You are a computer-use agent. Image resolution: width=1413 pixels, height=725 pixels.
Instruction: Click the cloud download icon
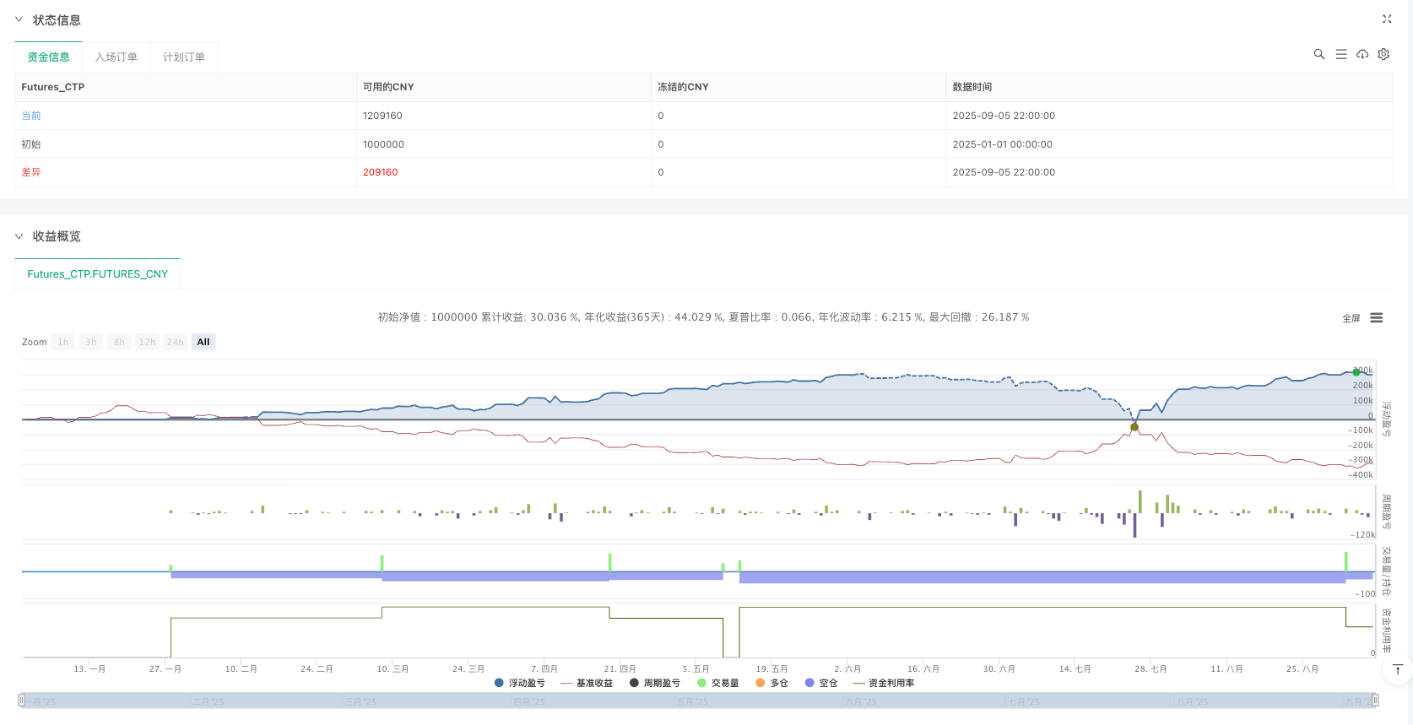[x=1362, y=54]
